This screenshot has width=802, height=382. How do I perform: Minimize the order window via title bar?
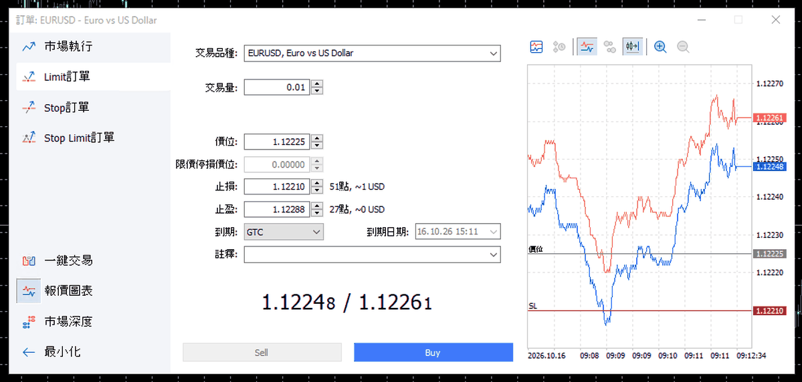tap(701, 20)
